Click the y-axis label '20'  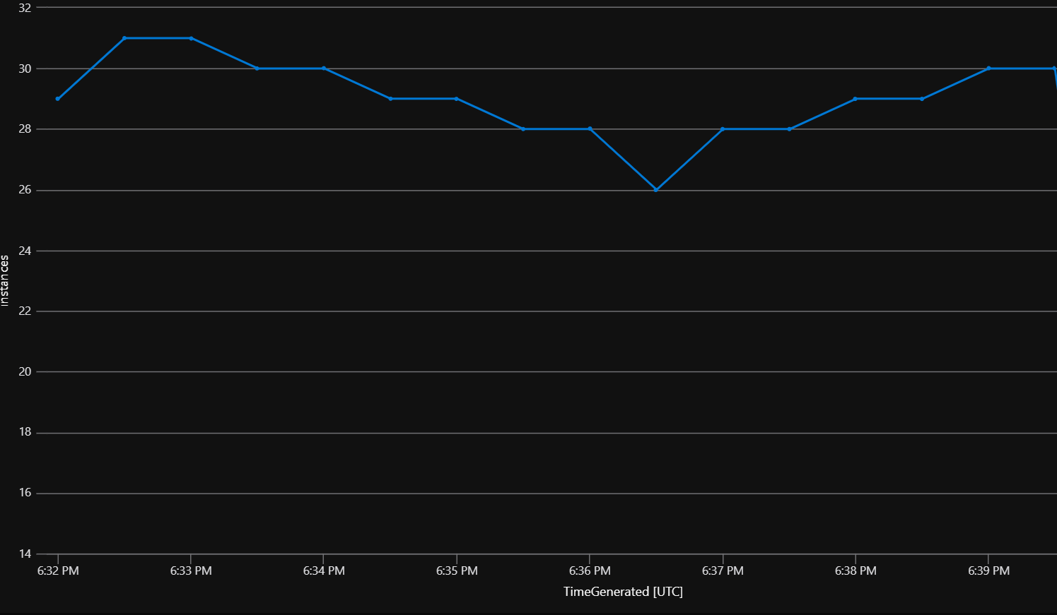pyautogui.click(x=25, y=371)
